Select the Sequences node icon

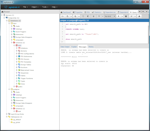[x=19, y=73]
